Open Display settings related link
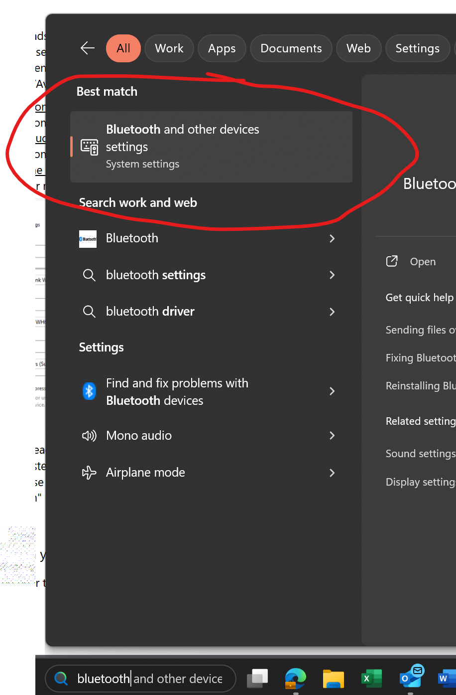This screenshot has height=695, width=456. pyautogui.click(x=421, y=482)
